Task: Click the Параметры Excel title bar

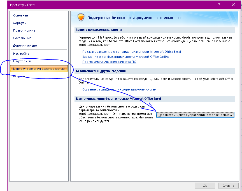Action: pos(112,5)
